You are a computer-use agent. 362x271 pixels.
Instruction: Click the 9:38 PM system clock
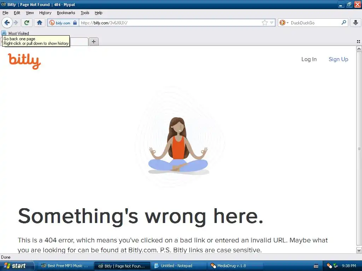click(x=349, y=266)
